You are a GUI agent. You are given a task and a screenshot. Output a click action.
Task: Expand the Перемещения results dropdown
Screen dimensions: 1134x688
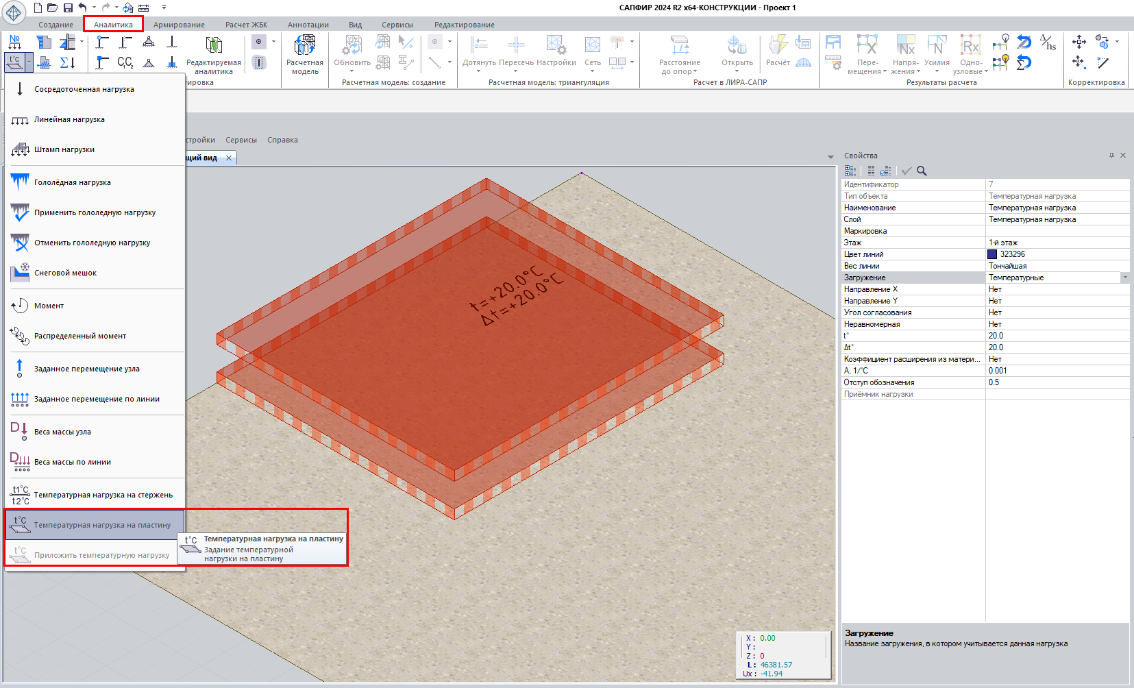click(x=884, y=72)
